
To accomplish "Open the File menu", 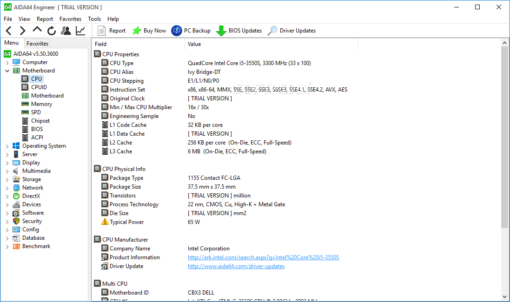I will point(8,19).
